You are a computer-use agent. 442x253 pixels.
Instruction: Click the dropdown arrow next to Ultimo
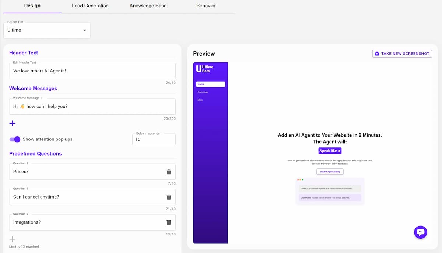pyautogui.click(x=84, y=30)
